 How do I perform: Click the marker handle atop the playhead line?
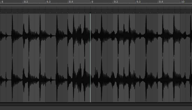click(x=90, y=12)
